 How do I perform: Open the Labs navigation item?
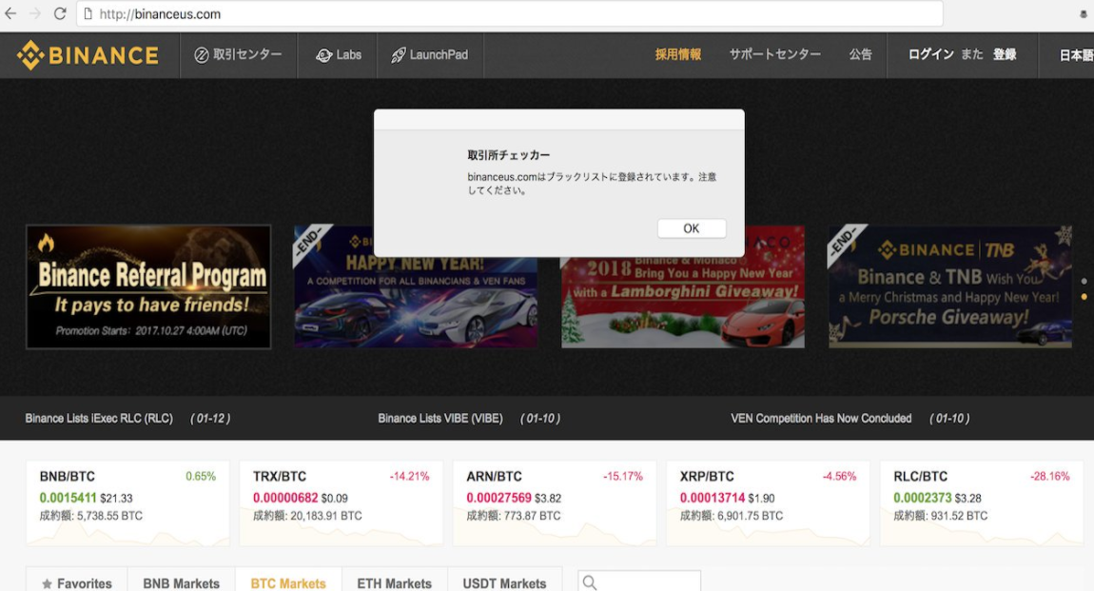click(x=339, y=54)
